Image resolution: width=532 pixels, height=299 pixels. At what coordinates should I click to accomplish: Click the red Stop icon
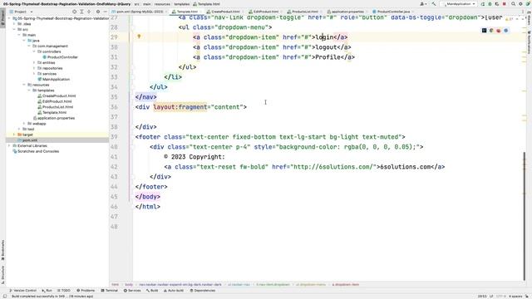click(505, 4)
